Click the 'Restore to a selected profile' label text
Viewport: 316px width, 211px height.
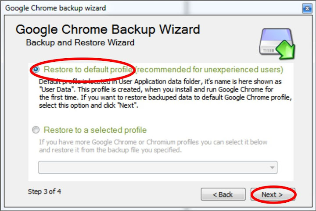(95, 130)
